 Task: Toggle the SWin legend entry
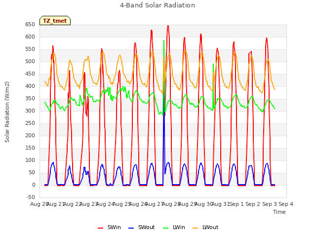(110, 227)
